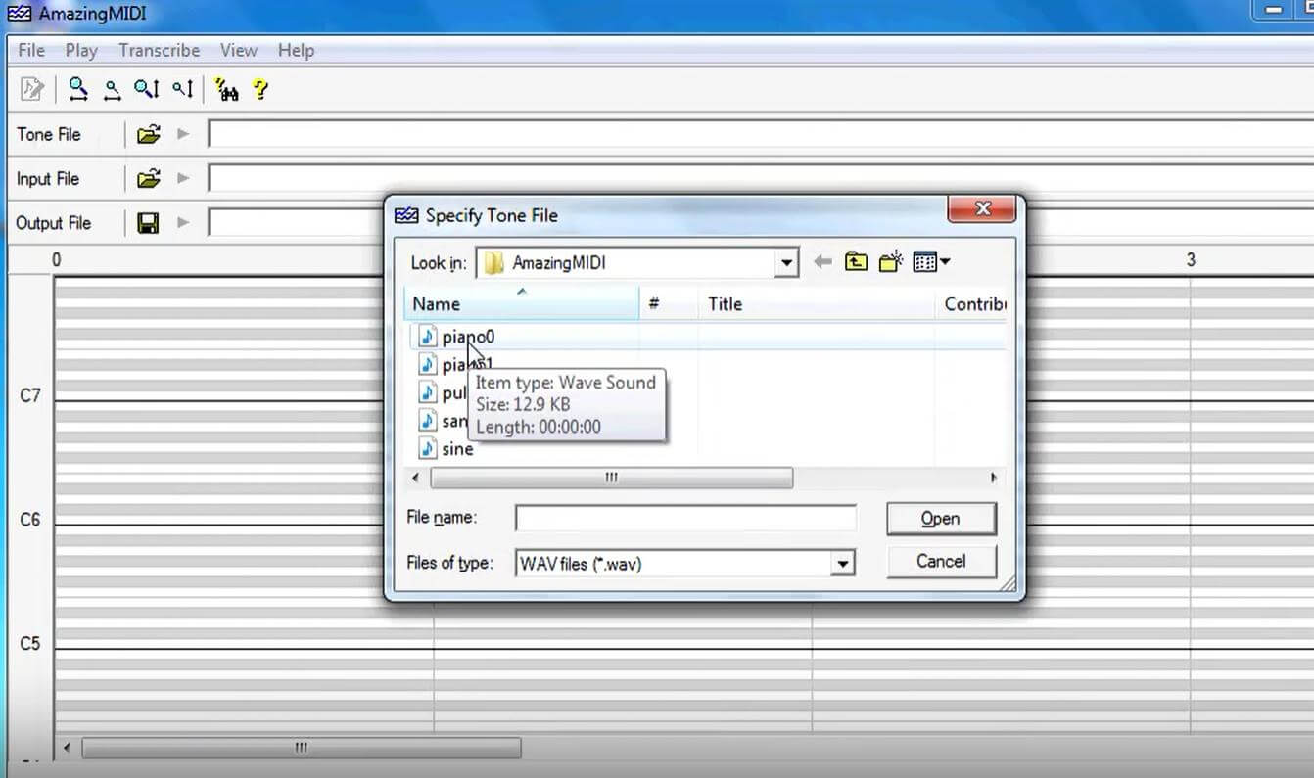The image size is (1314, 778).
Task: Click the piano roll scroll left arrow
Action: (67, 748)
